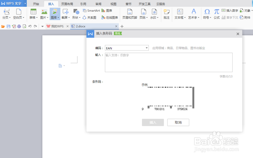Click the sample barcode preview image
253x158 pixels.
click(168, 97)
